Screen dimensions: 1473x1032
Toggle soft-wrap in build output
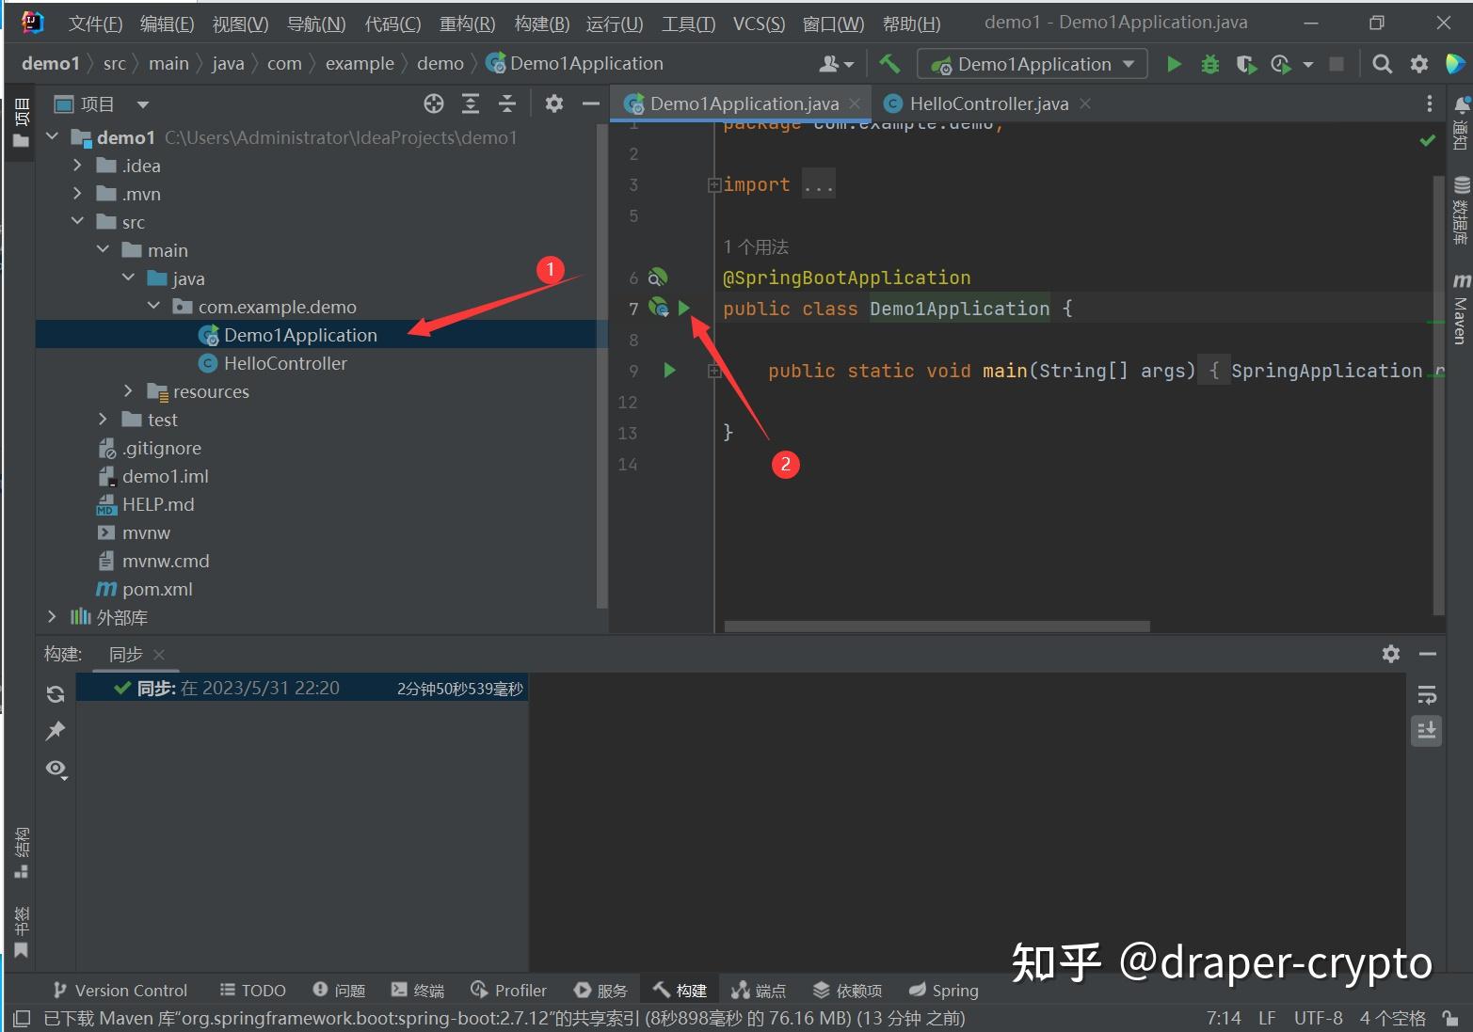[x=1427, y=694]
